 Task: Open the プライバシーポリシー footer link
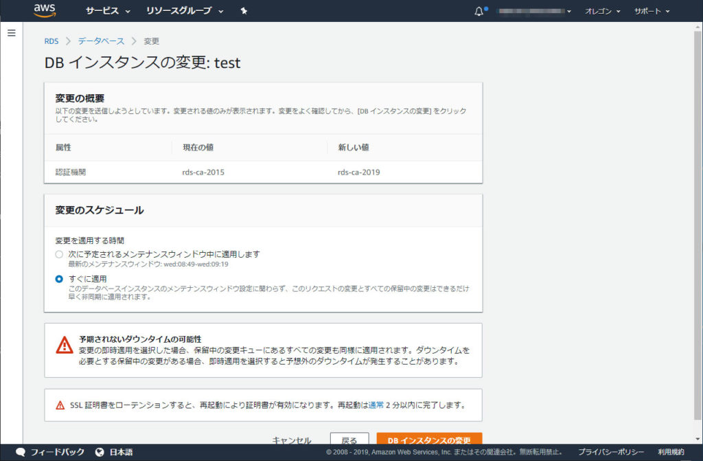pos(610,452)
